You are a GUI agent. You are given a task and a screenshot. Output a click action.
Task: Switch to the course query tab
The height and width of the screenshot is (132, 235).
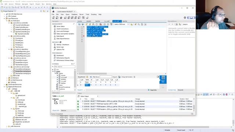80,21
